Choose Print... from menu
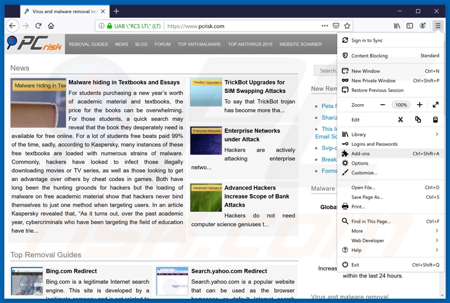This screenshot has width=450, height=303. pos(391,207)
